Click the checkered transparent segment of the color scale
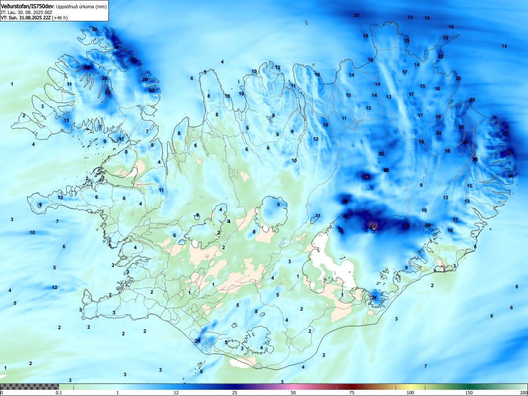The width and height of the screenshot is (528, 396). pyautogui.click(x=29, y=387)
